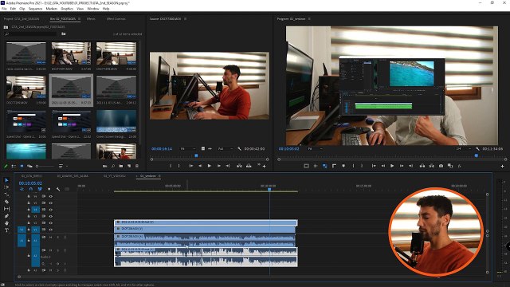The height and width of the screenshot is (287, 510).
Task: Toggle nest-or-individual-clips insert mode
Action: (x=22, y=189)
